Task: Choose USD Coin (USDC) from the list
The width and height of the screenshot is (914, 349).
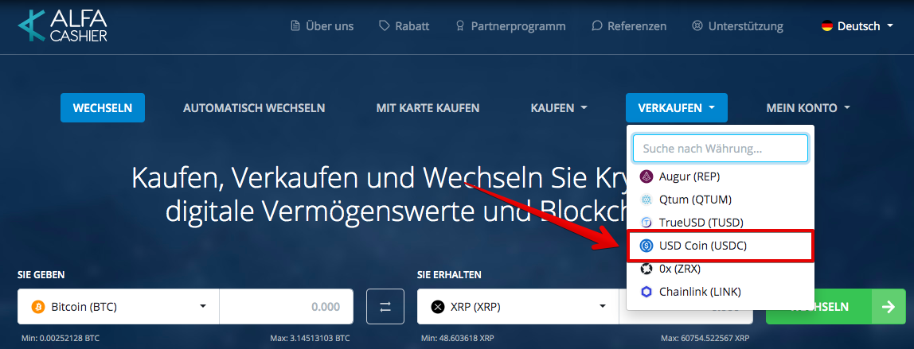Action: pos(720,246)
